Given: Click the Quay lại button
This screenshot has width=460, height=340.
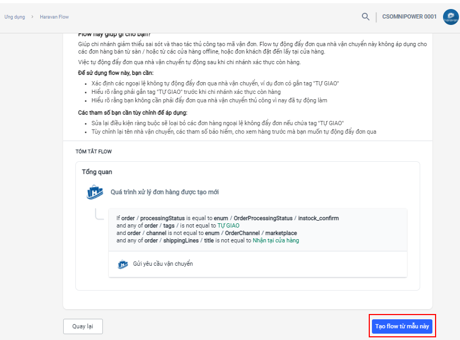Looking at the screenshot, I should point(83,326).
